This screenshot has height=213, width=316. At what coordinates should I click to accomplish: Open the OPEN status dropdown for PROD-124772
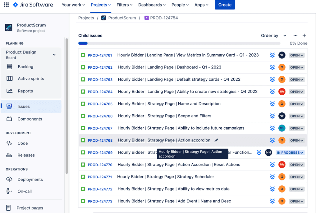click(297, 189)
